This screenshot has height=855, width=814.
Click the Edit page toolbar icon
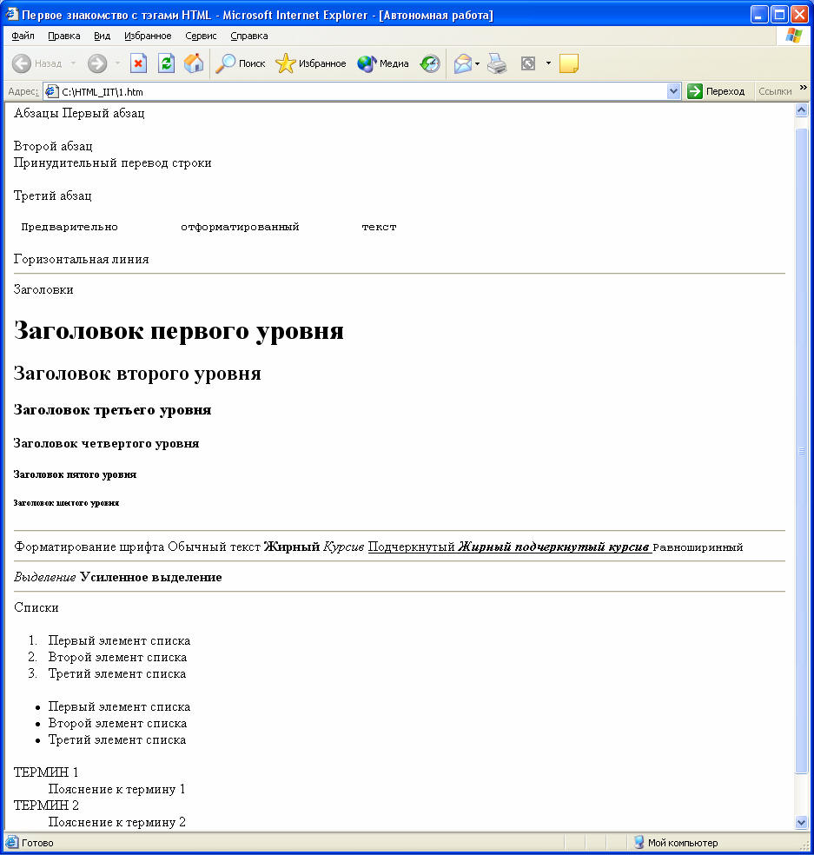pos(528,63)
